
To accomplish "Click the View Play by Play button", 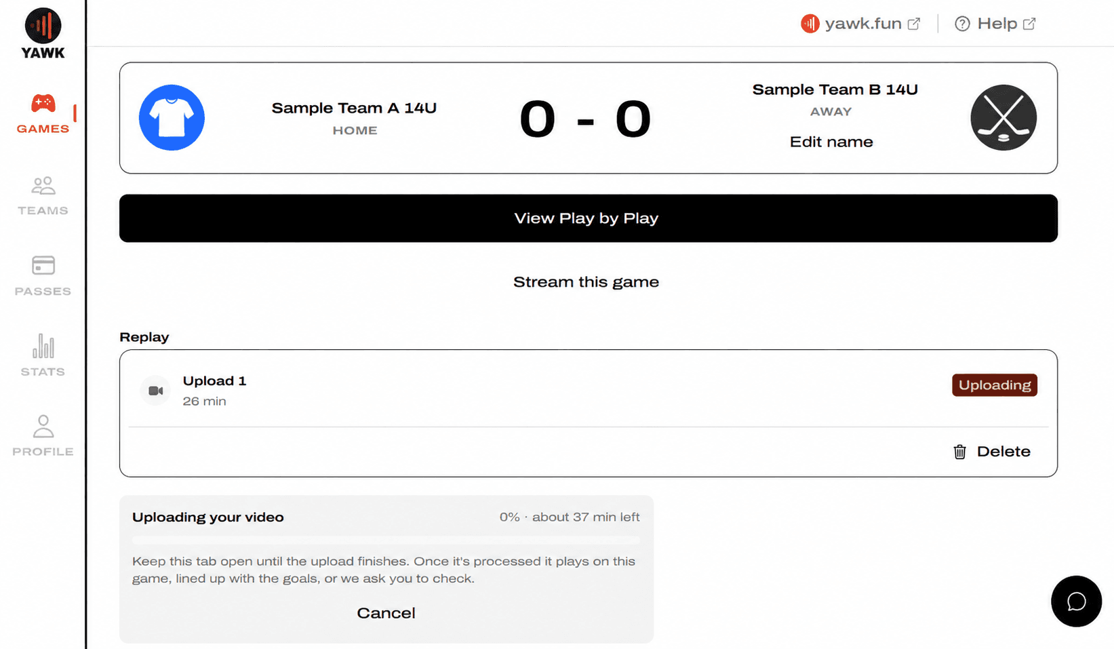I will (589, 218).
